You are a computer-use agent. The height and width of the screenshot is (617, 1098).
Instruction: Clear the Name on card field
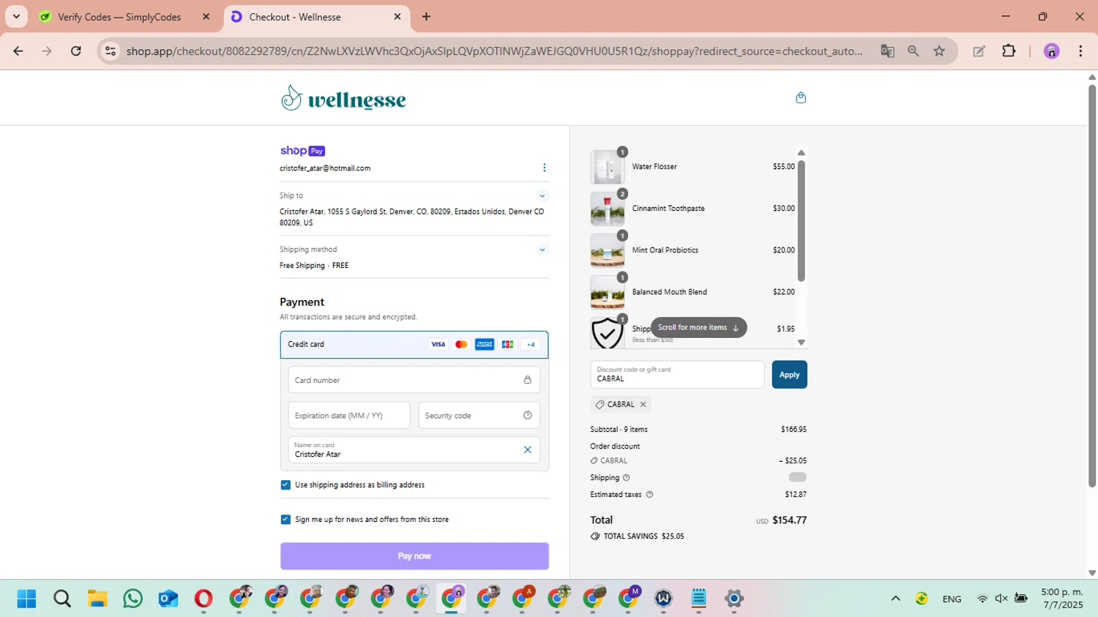click(x=527, y=449)
